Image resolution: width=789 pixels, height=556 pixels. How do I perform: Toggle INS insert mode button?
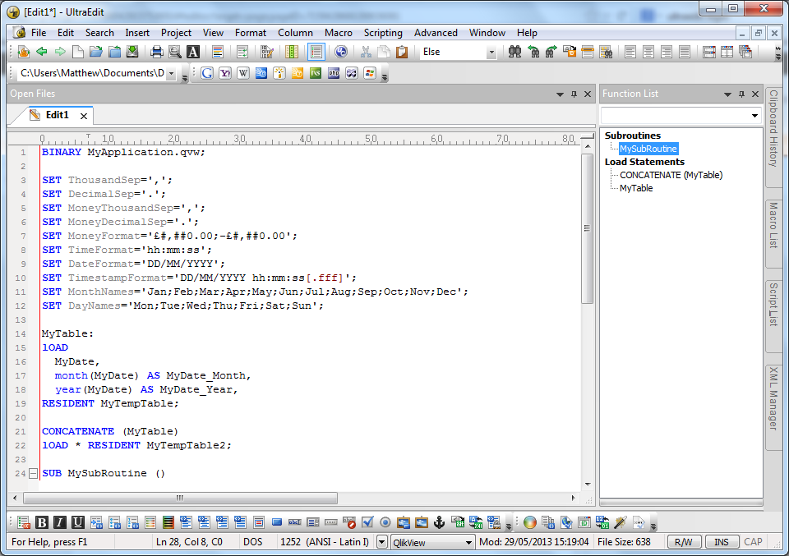721,542
